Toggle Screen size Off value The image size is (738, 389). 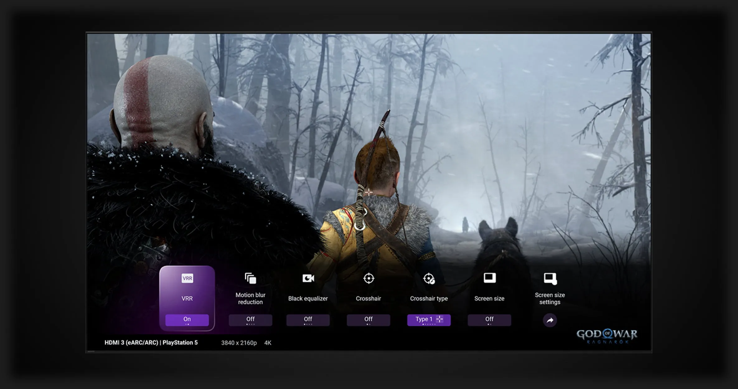[489, 320]
